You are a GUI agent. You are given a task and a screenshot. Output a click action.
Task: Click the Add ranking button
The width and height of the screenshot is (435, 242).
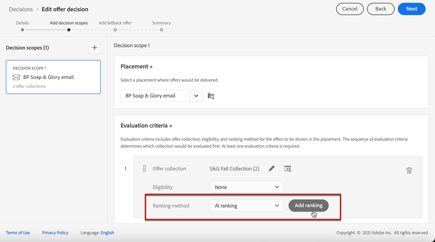pos(308,206)
